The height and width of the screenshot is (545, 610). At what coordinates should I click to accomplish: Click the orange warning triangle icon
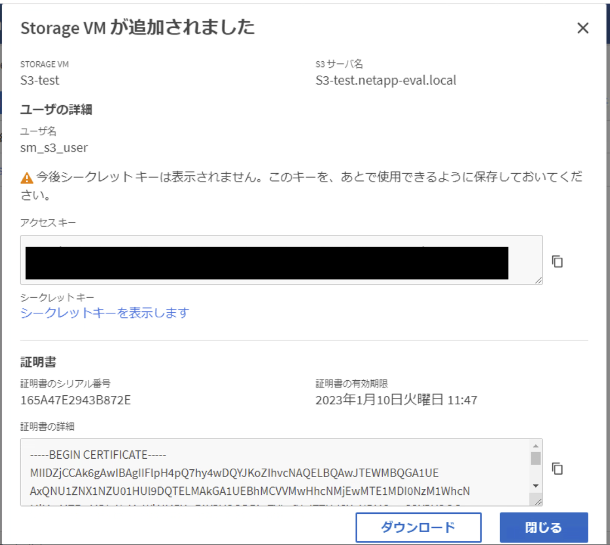click(27, 178)
